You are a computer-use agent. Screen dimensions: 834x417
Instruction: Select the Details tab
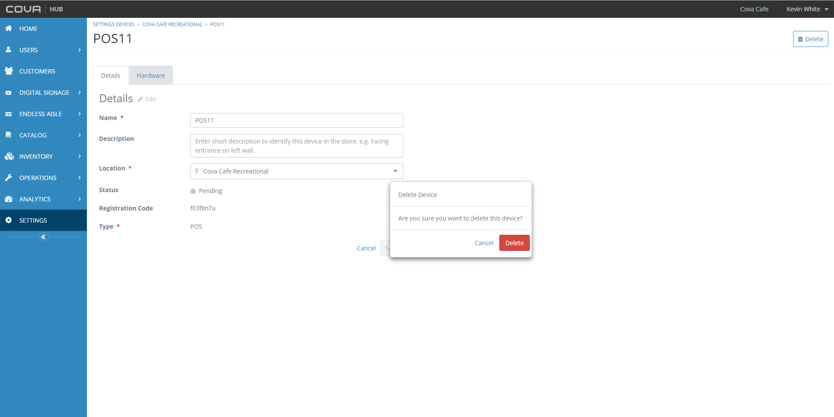tap(110, 75)
